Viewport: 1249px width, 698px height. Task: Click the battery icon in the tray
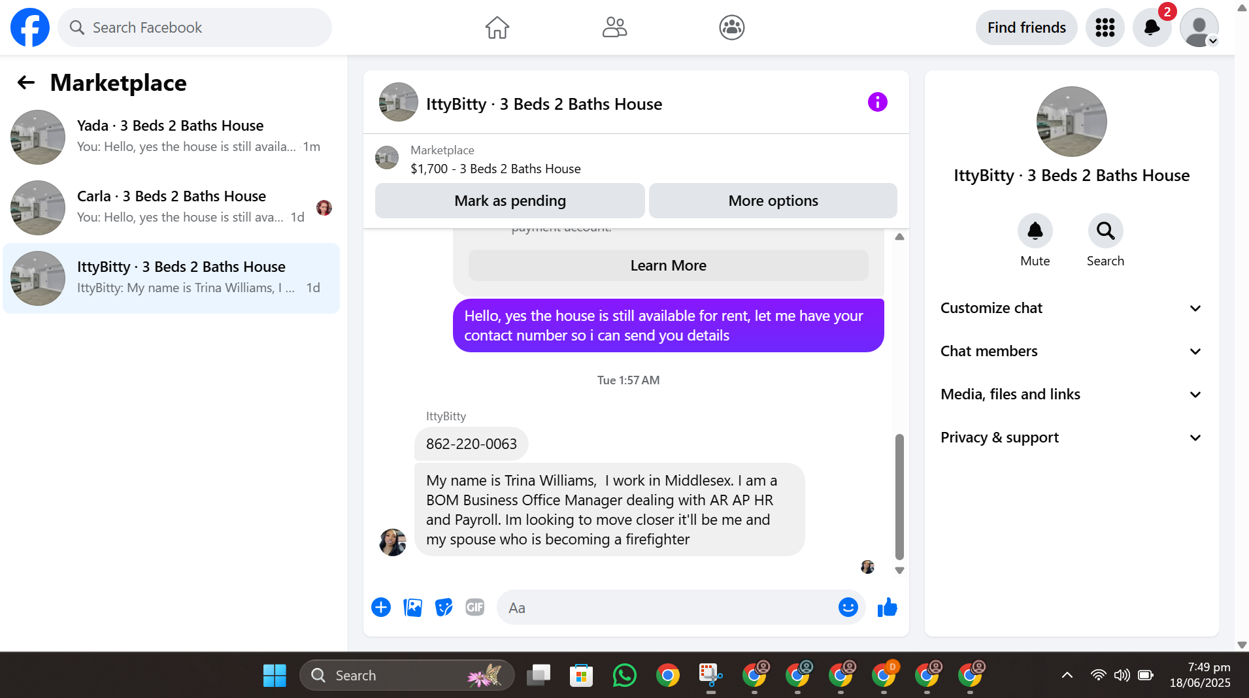coord(1146,675)
